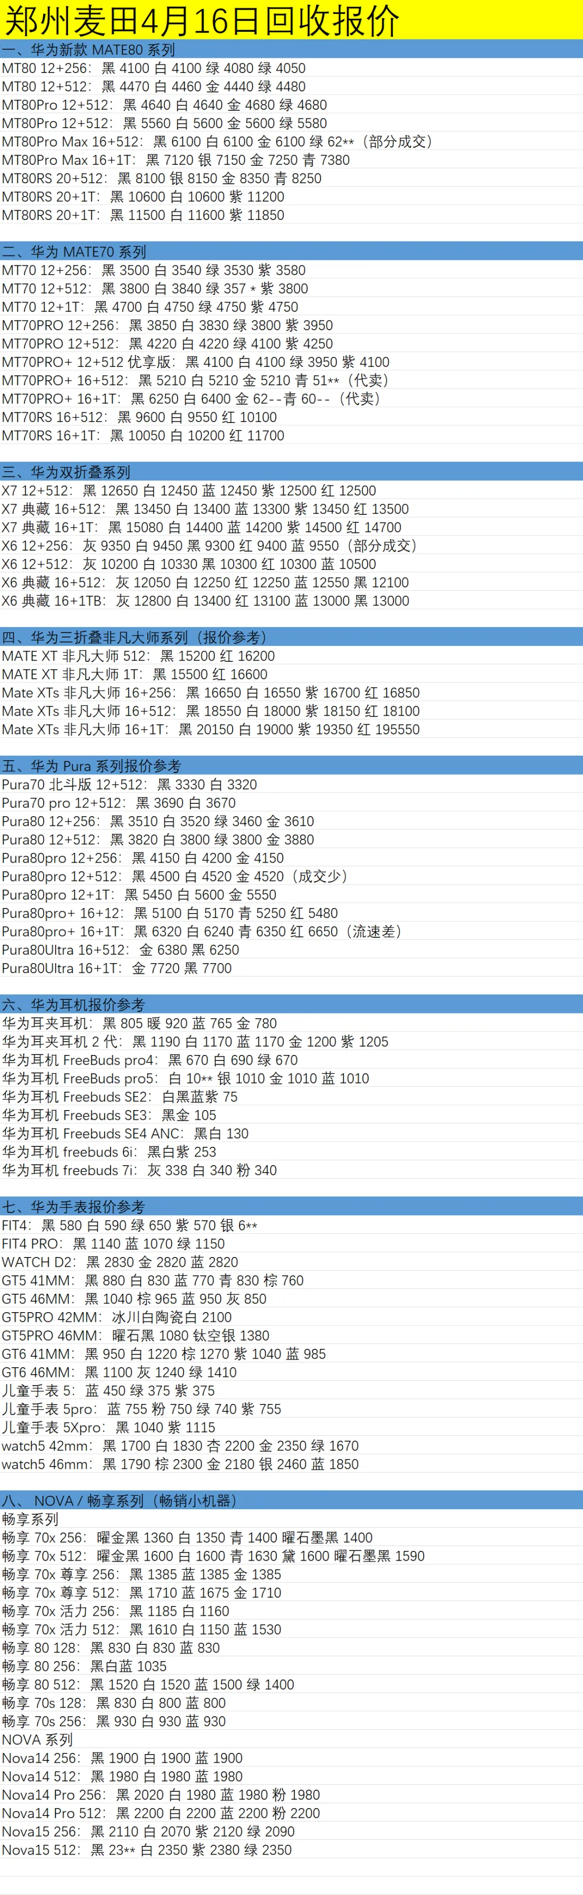Image resolution: width=583 pixels, height=1895 pixels.
Task: Click the header 八、NOVA / 畅享系列
Action: click(x=291, y=1501)
